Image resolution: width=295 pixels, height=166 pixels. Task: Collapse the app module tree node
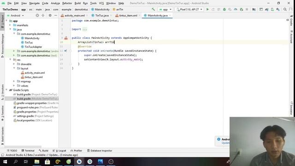point(7,21)
